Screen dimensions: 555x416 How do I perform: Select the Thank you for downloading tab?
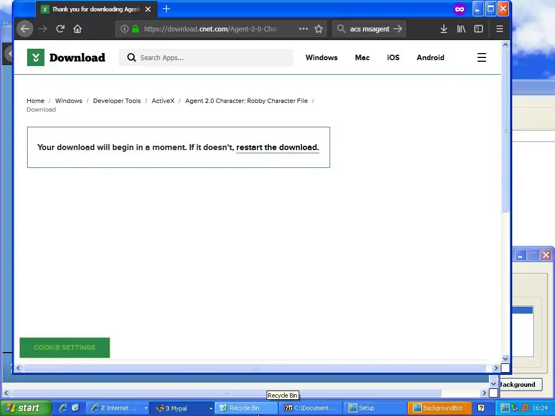(x=96, y=9)
